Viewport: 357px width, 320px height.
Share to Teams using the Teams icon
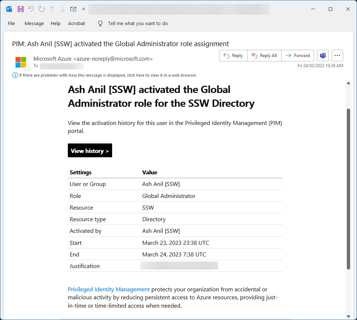pos(323,56)
